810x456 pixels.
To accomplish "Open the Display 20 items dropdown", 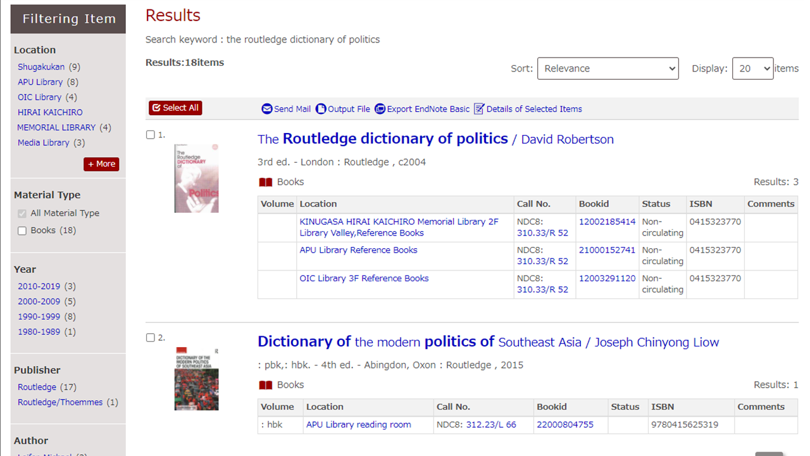I will [753, 68].
